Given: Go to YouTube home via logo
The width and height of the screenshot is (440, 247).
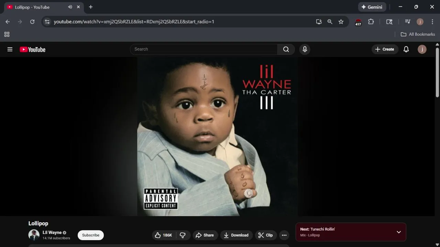Looking at the screenshot, I should click(33, 49).
